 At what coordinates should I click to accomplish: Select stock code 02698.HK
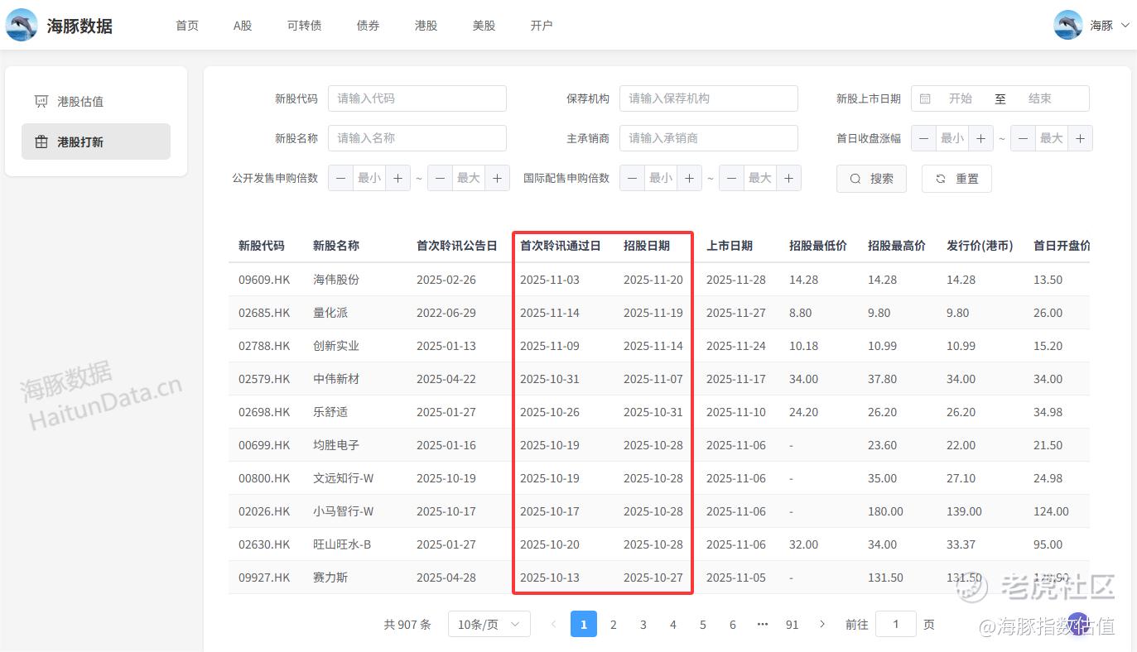point(264,412)
